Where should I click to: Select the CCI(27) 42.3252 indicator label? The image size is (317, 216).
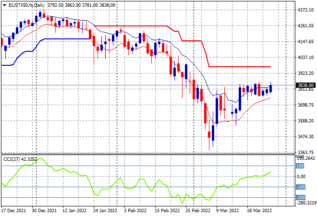point(20,159)
